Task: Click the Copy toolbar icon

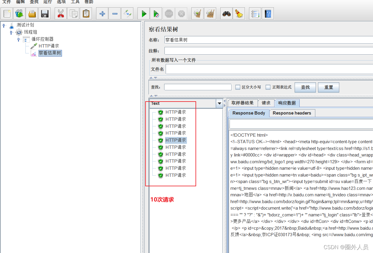Action: coord(73,14)
